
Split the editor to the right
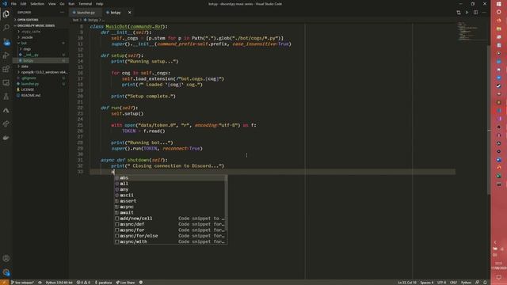pos(475,13)
